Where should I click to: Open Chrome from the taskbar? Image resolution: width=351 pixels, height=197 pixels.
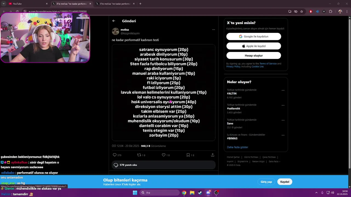(184, 193)
